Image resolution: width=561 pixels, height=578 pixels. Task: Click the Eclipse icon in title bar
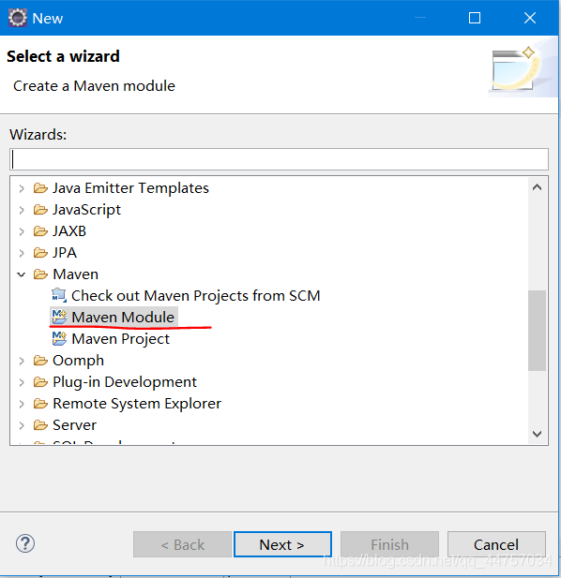tap(17, 18)
